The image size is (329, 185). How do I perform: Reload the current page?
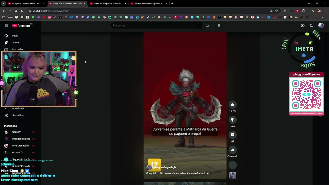click(x=16, y=11)
